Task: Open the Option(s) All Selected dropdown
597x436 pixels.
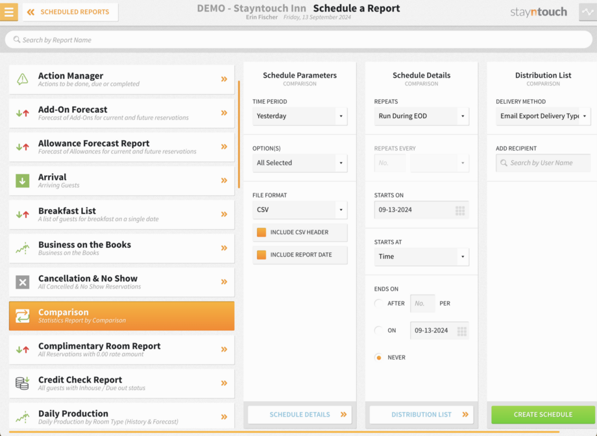Action: tap(300, 163)
